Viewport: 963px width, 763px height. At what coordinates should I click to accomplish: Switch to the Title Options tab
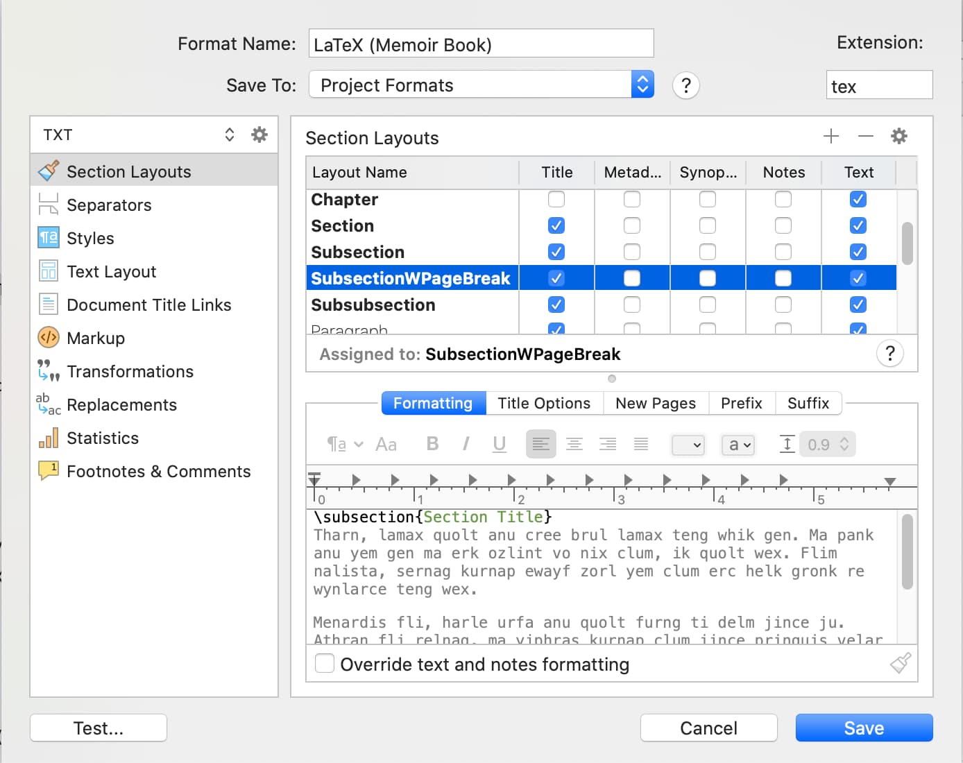pyautogui.click(x=545, y=403)
